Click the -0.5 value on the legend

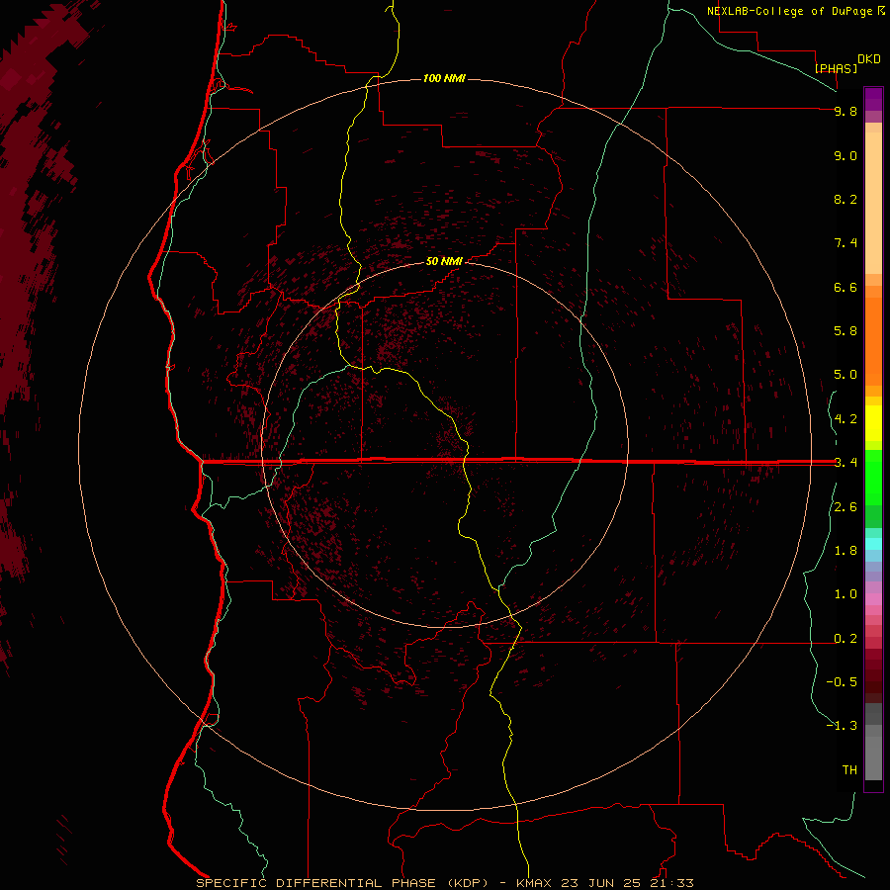point(842,682)
